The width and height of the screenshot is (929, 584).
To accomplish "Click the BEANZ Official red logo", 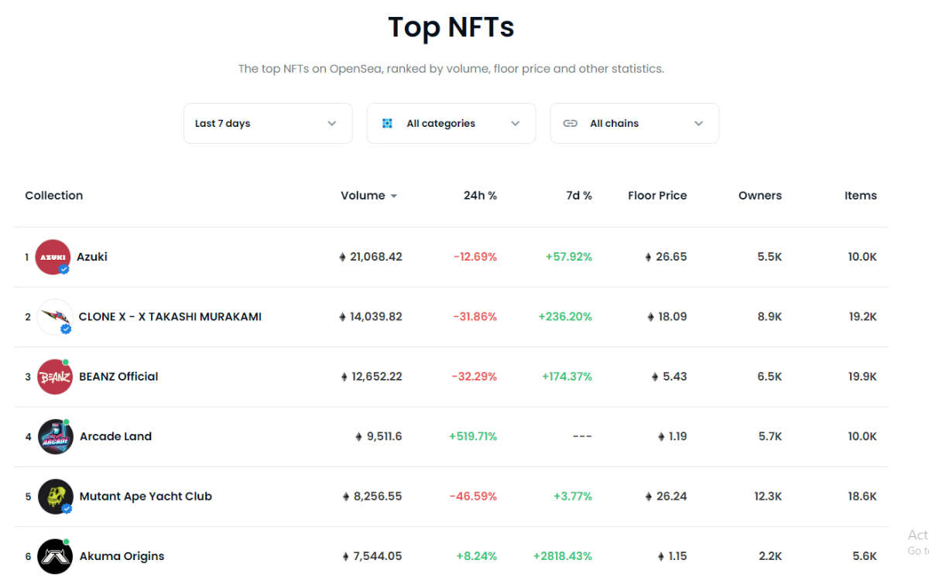I will point(55,377).
